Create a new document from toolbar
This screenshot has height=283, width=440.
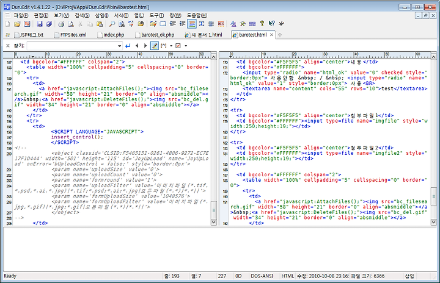coord(7,24)
